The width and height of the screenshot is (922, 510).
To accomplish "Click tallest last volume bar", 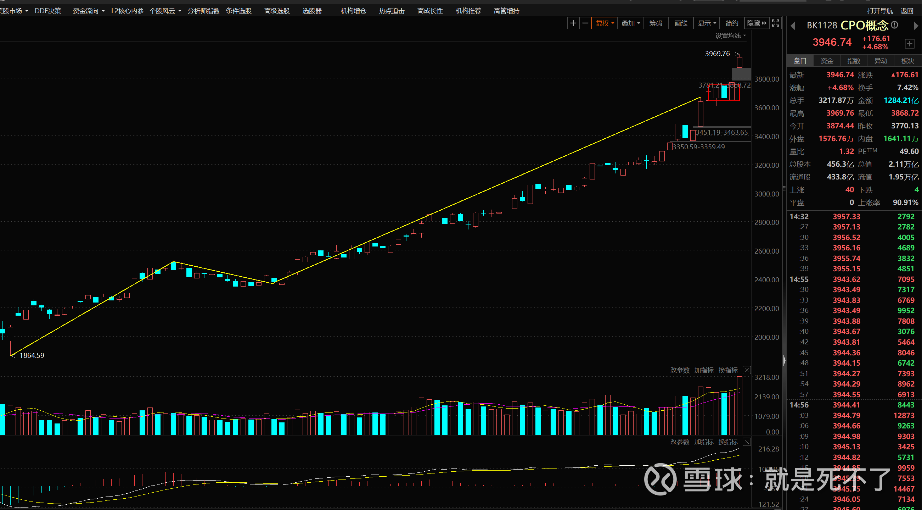I will pyautogui.click(x=740, y=405).
